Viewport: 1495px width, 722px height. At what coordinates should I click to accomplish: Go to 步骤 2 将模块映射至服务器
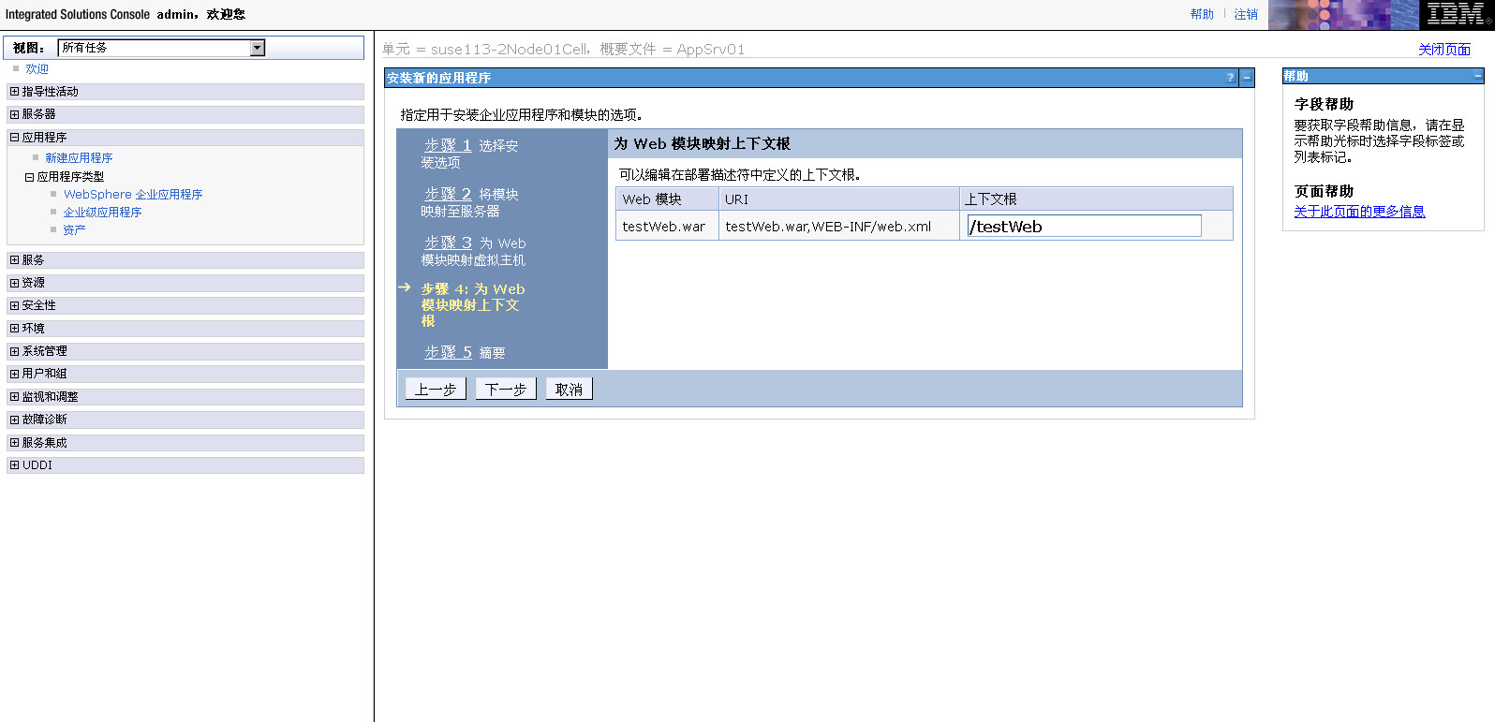[448, 194]
